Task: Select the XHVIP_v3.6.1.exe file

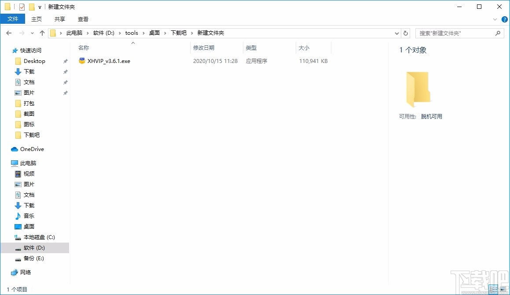Action: [x=106, y=61]
